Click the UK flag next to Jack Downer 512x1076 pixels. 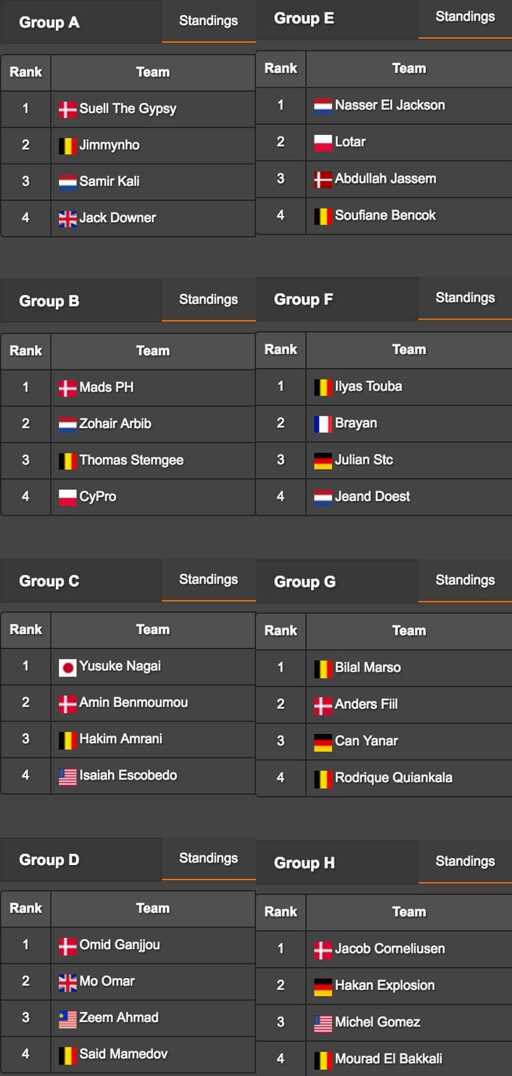tap(67, 218)
